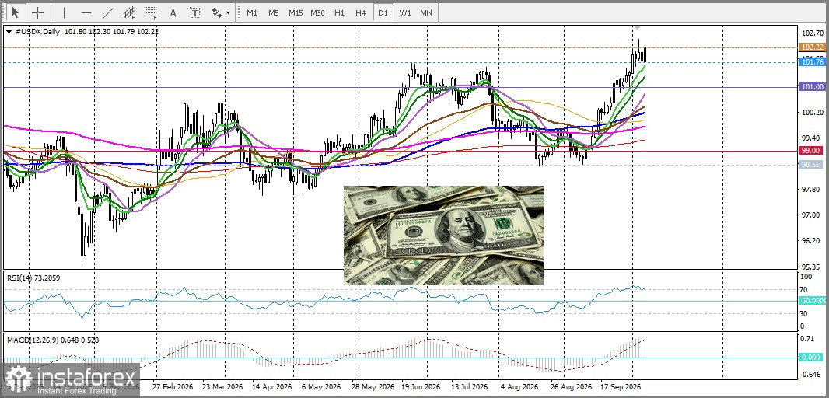
Task: Click the 102.22 current price label
Action: 813,47
